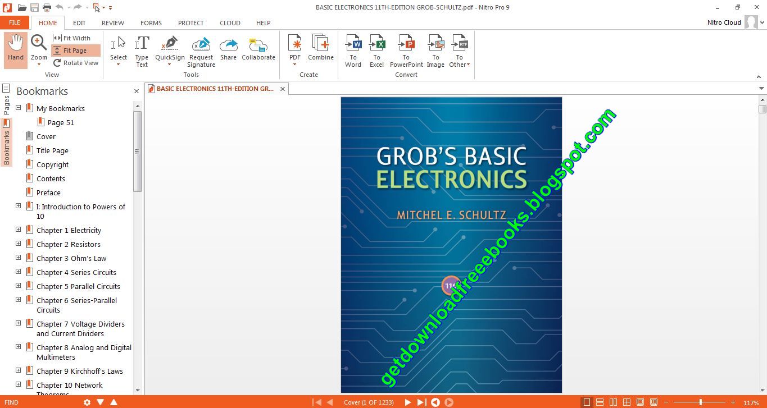This screenshot has height=408, width=767.
Task: Expand Chapter 1 Electricity bookmark
Action: (x=18, y=230)
